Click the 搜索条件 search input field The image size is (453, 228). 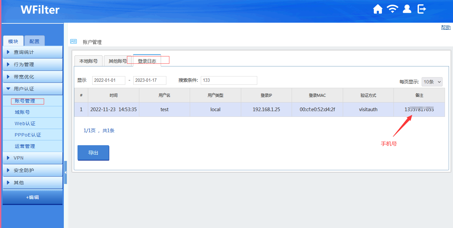tap(229, 80)
